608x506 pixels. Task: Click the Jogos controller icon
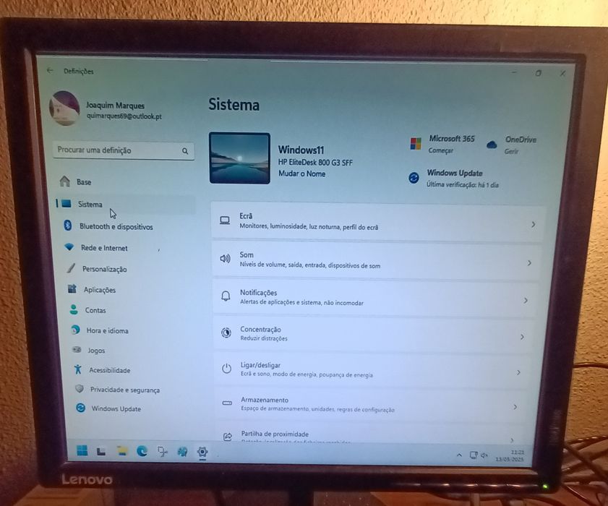coord(77,349)
